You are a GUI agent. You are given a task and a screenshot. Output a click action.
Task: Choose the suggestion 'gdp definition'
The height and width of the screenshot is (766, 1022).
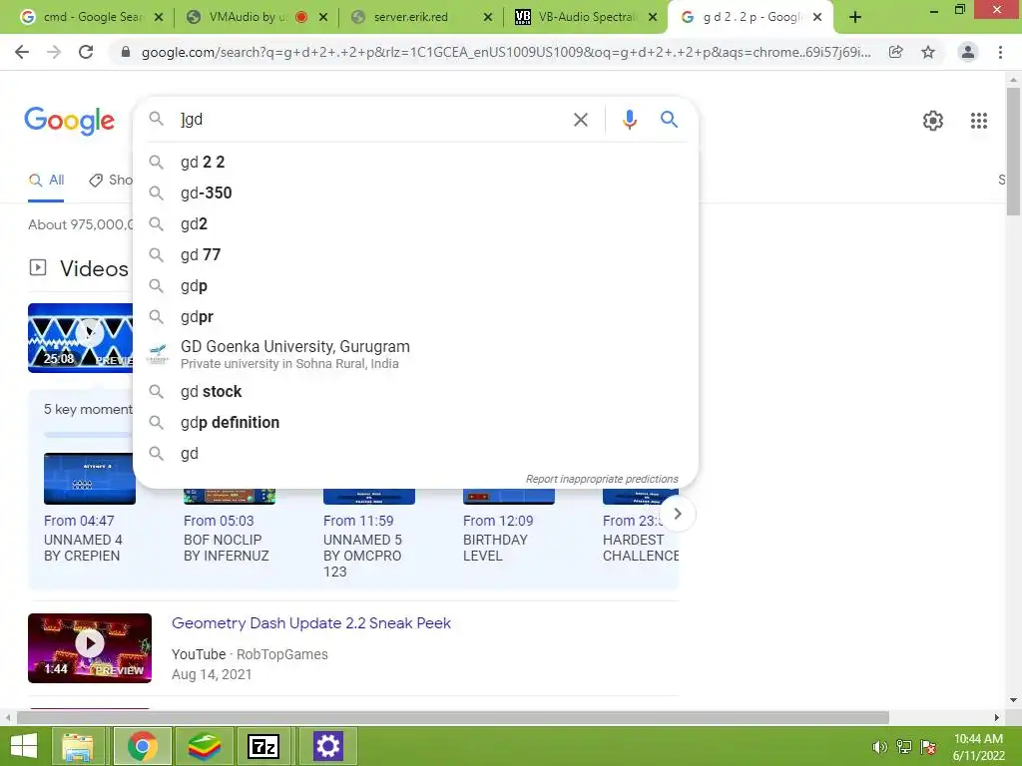[415, 423]
